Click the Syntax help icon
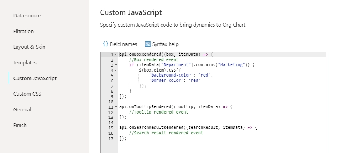 coord(148,44)
